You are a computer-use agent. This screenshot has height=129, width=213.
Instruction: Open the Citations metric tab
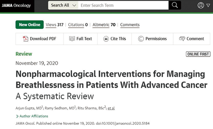[x=78, y=25]
